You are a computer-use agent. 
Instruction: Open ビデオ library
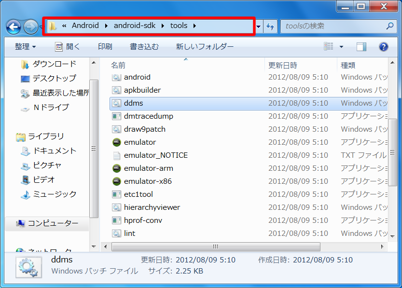click(x=38, y=180)
